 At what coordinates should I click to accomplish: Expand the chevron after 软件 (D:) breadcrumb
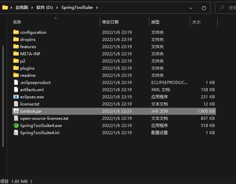click(x=57, y=8)
